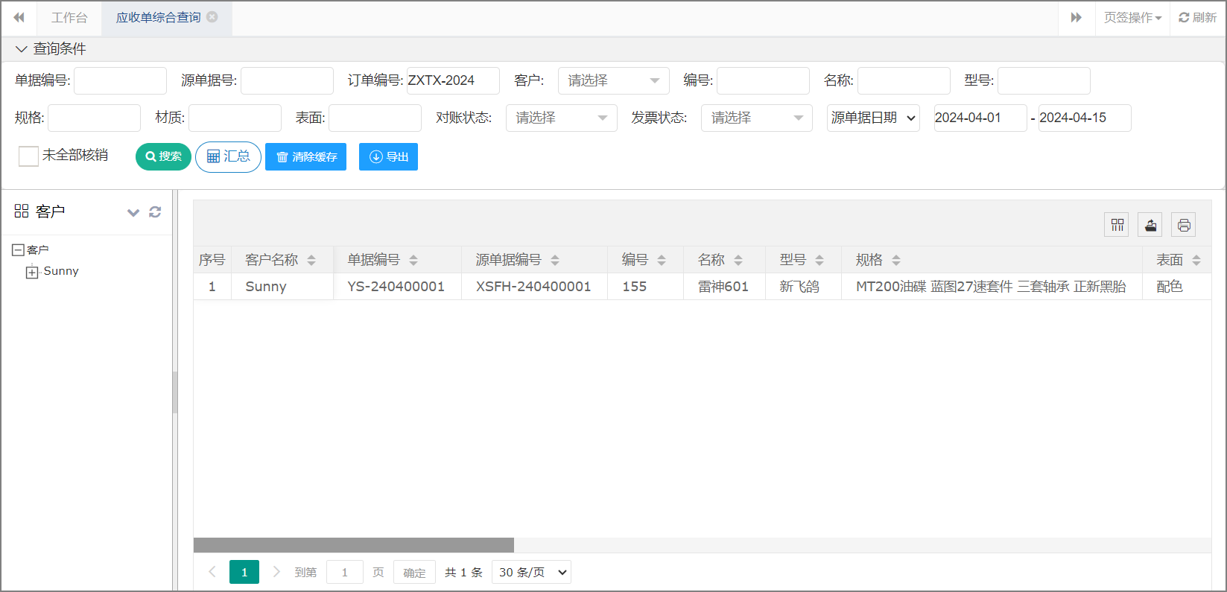
Task: Expand the Sunny tree node
Action: (x=32, y=273)
